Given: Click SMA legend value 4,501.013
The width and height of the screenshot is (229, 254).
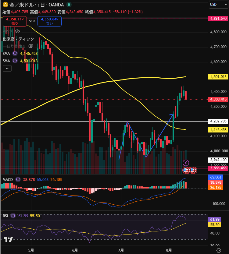Looking at the screenshot, I should tap(29, 61).
